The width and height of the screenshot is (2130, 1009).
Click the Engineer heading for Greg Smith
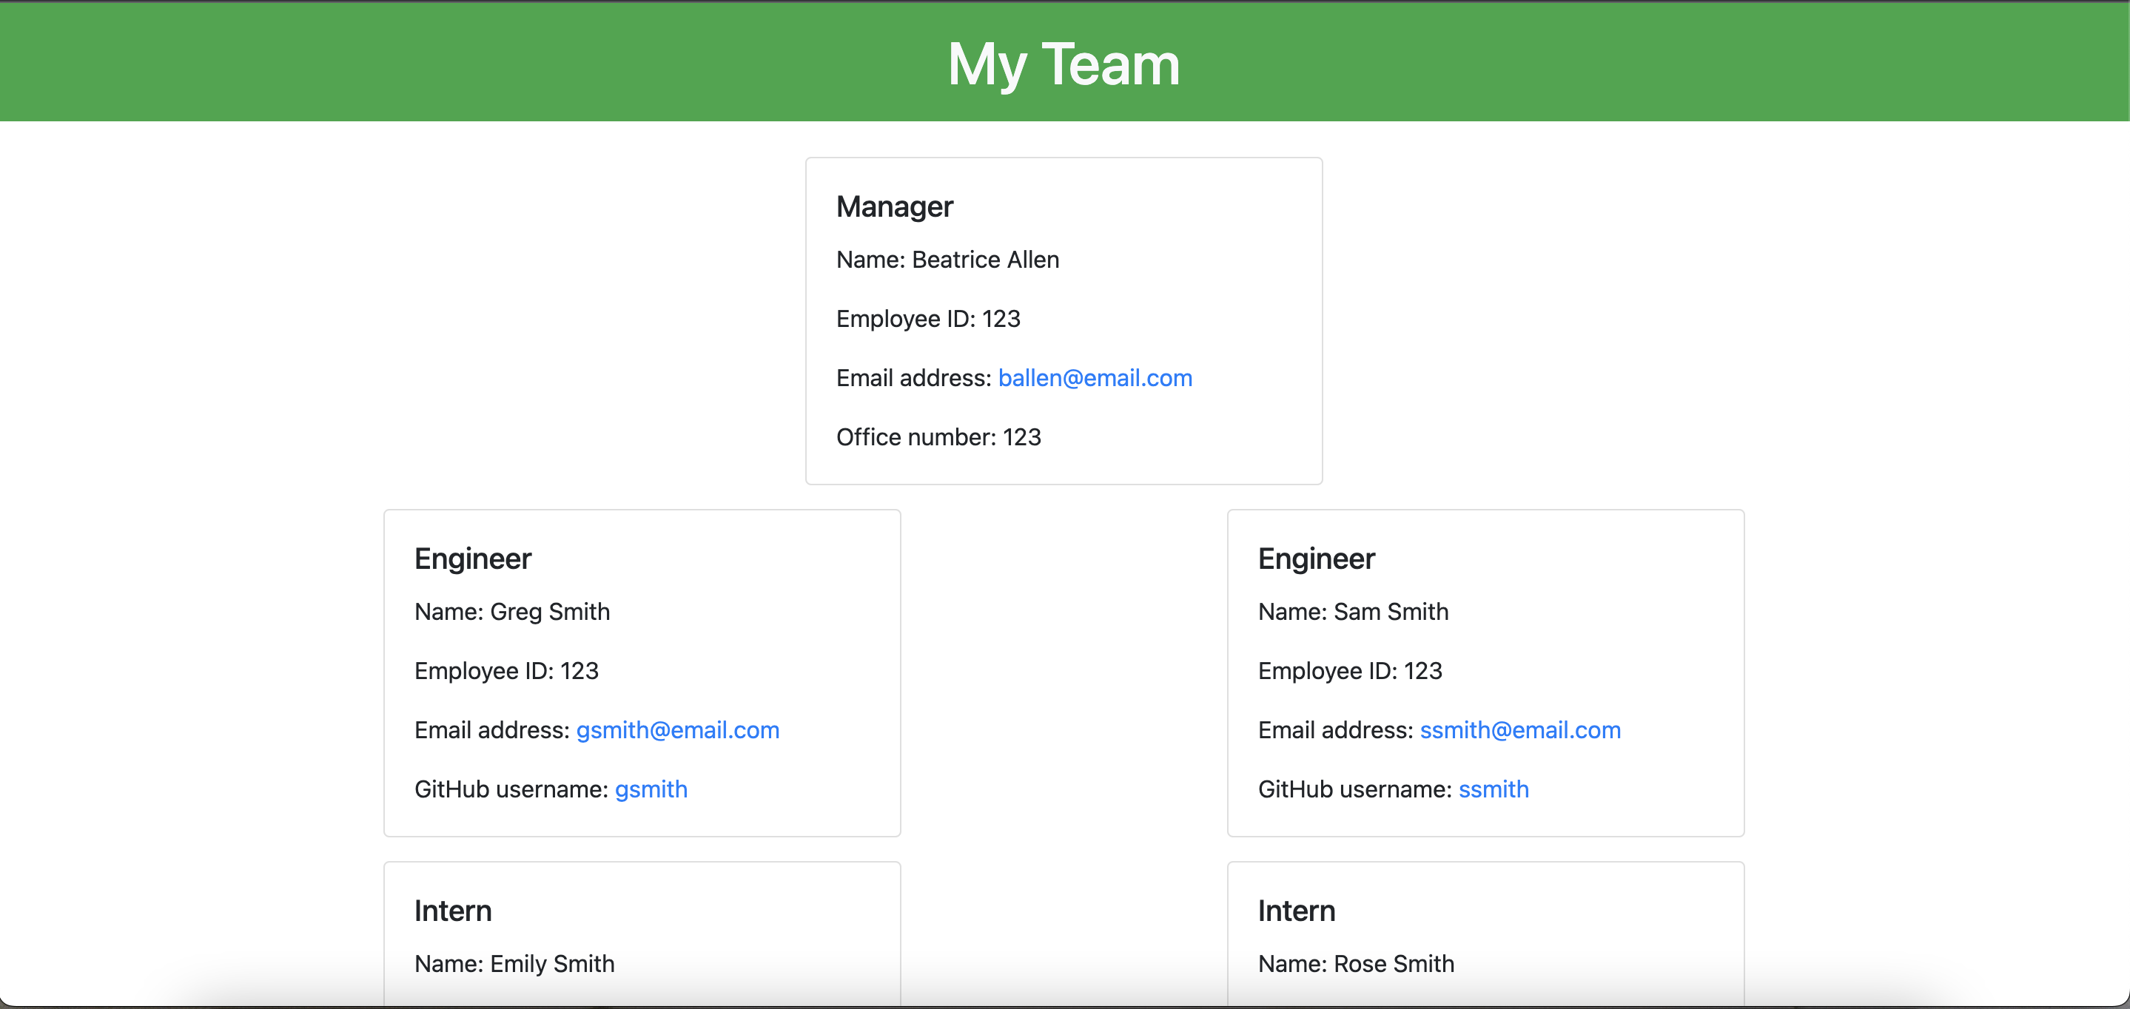tap(472, 558)
